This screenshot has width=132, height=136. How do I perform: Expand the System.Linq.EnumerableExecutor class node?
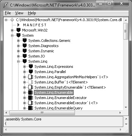point(24,98)
